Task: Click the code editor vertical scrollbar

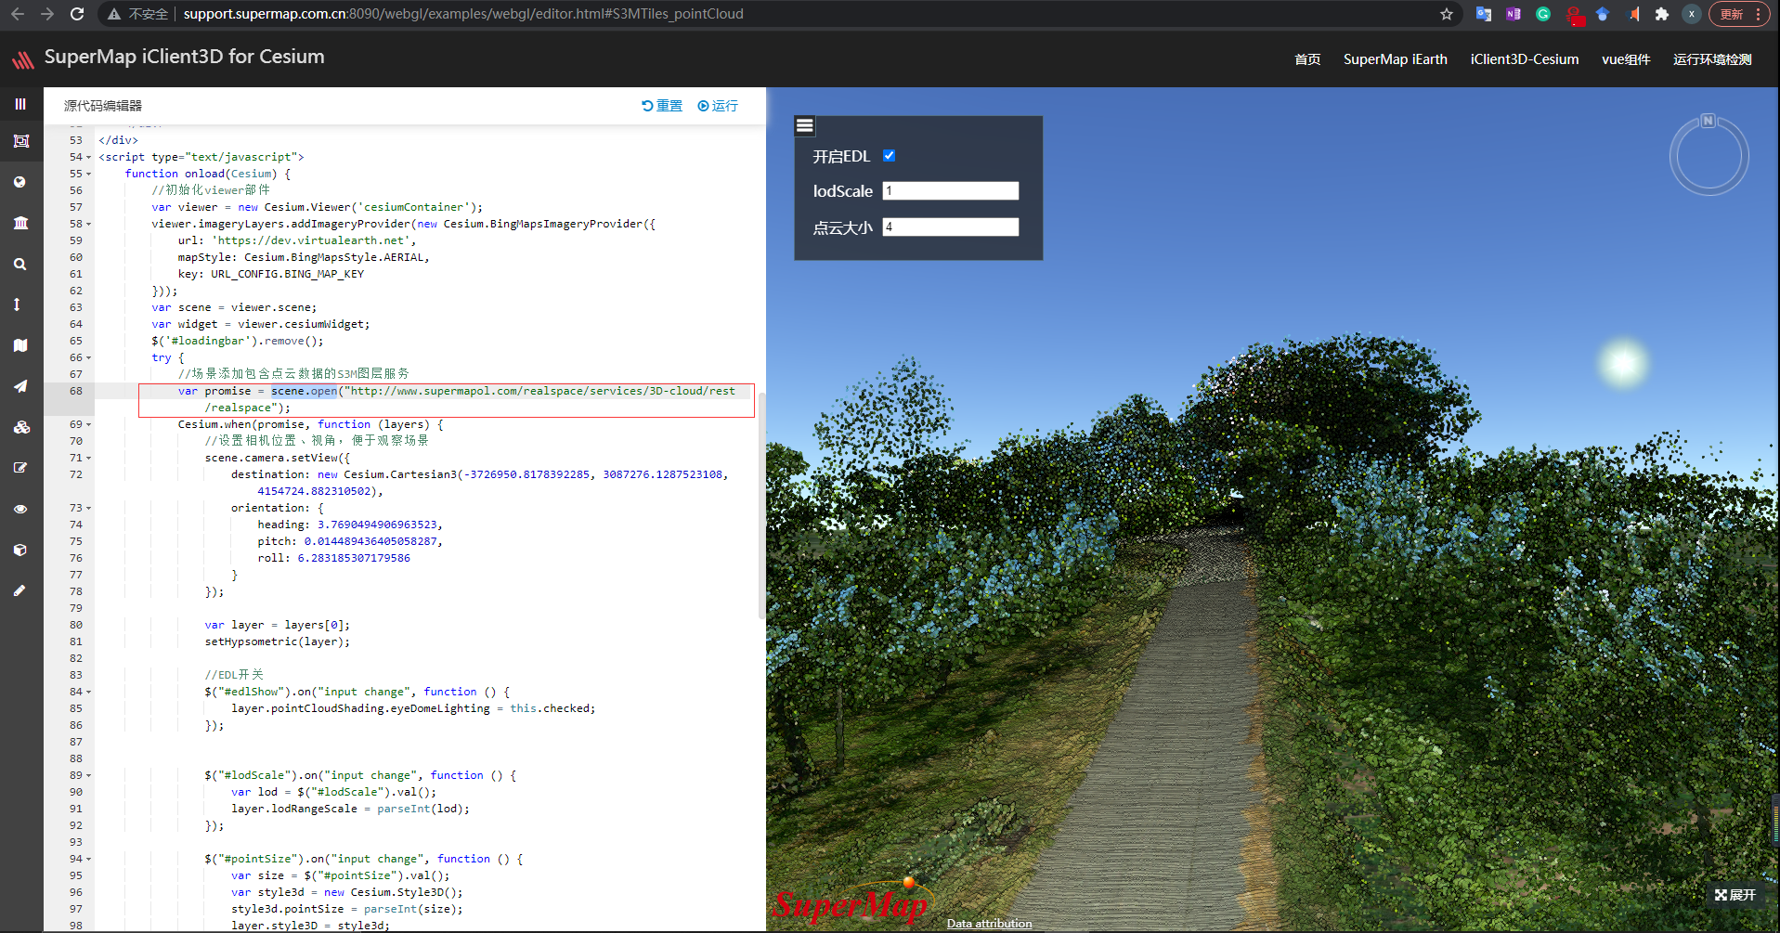Action: click(762, 506)
